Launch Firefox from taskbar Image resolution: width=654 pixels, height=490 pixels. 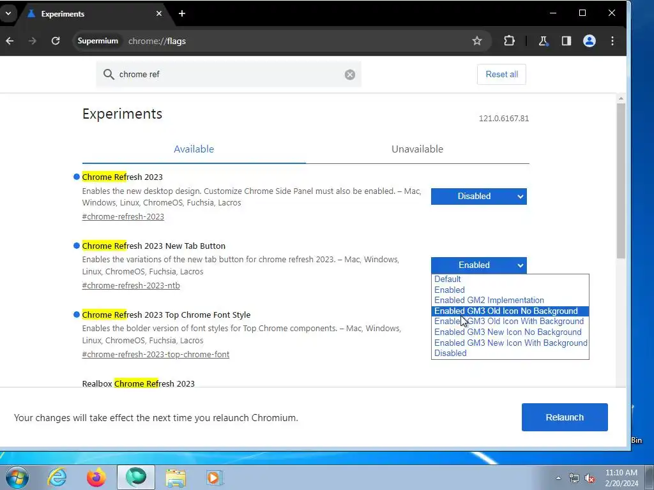96,477
